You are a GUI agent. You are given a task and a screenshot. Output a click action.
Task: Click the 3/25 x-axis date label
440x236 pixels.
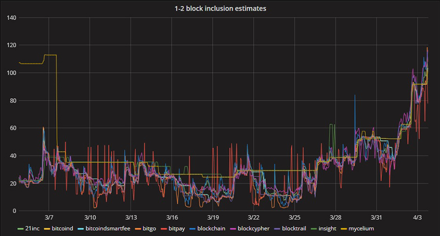point(295,217)
